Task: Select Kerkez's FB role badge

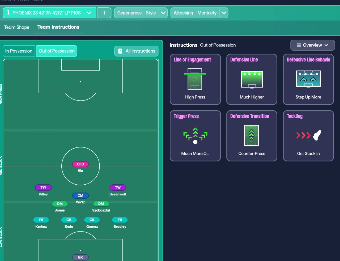Action: point(41,220)
